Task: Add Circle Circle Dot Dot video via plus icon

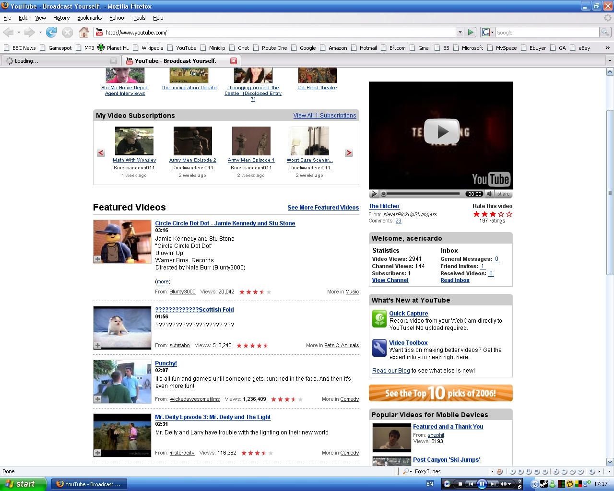Action: (97, 259)
